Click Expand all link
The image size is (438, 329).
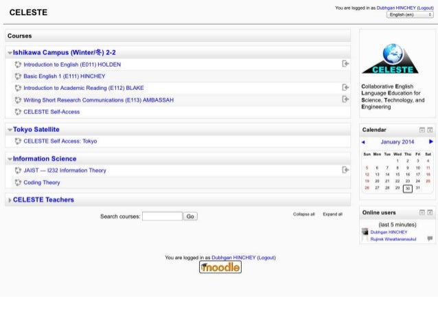[x=333, y=214]
